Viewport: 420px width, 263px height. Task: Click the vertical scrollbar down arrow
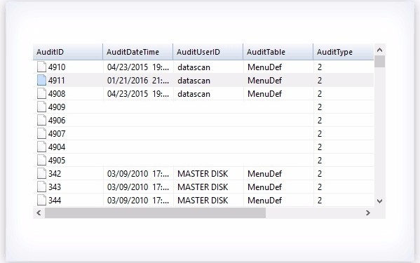pyautogui.click(x=379, y=201)
